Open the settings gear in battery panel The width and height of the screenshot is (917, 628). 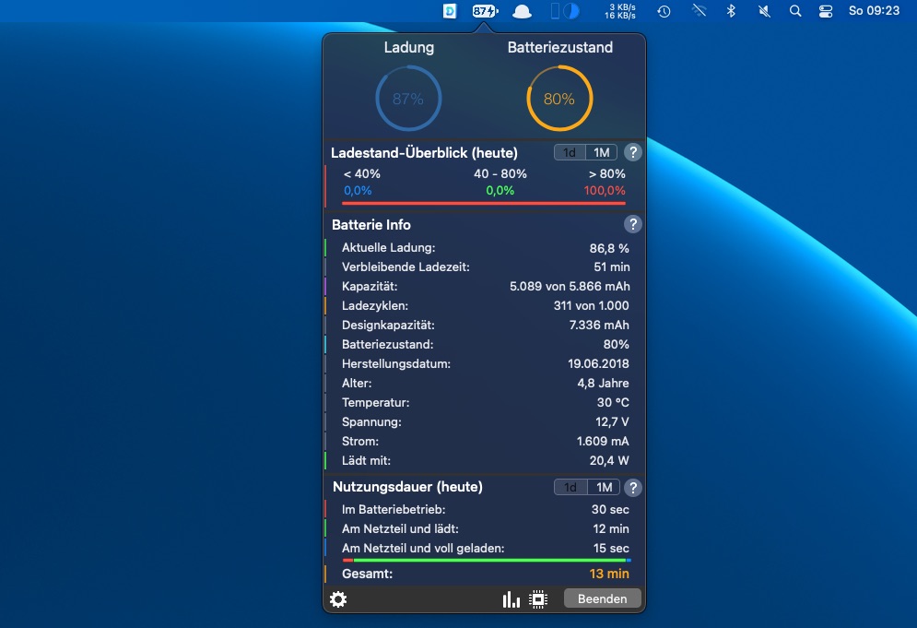point(338,599)
